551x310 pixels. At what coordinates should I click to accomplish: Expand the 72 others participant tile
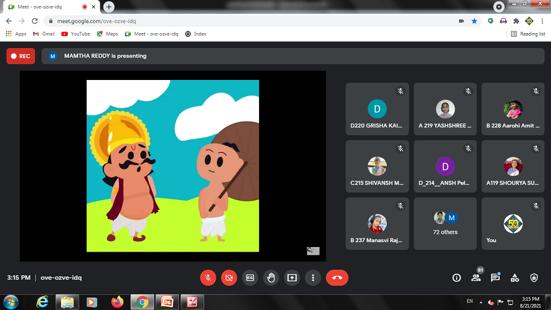point(445,223)
